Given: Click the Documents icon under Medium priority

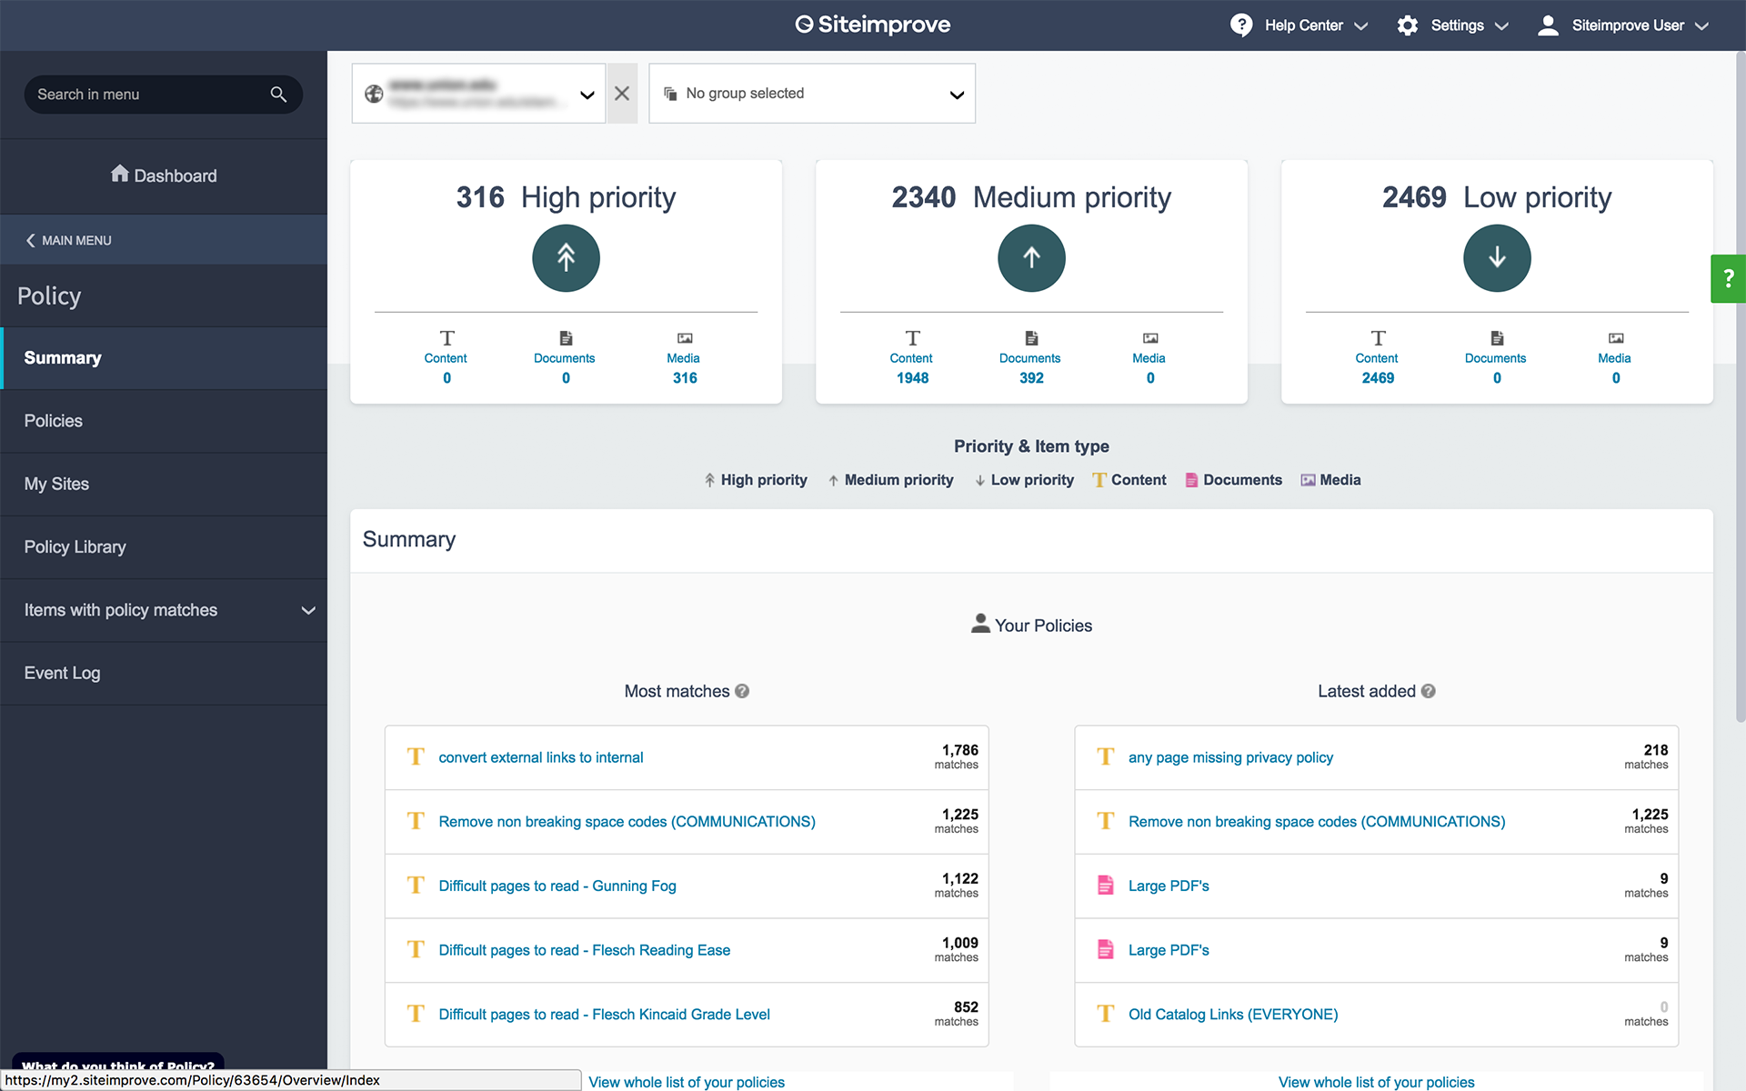Looking at the screenshot, I should click(1030, 336).
